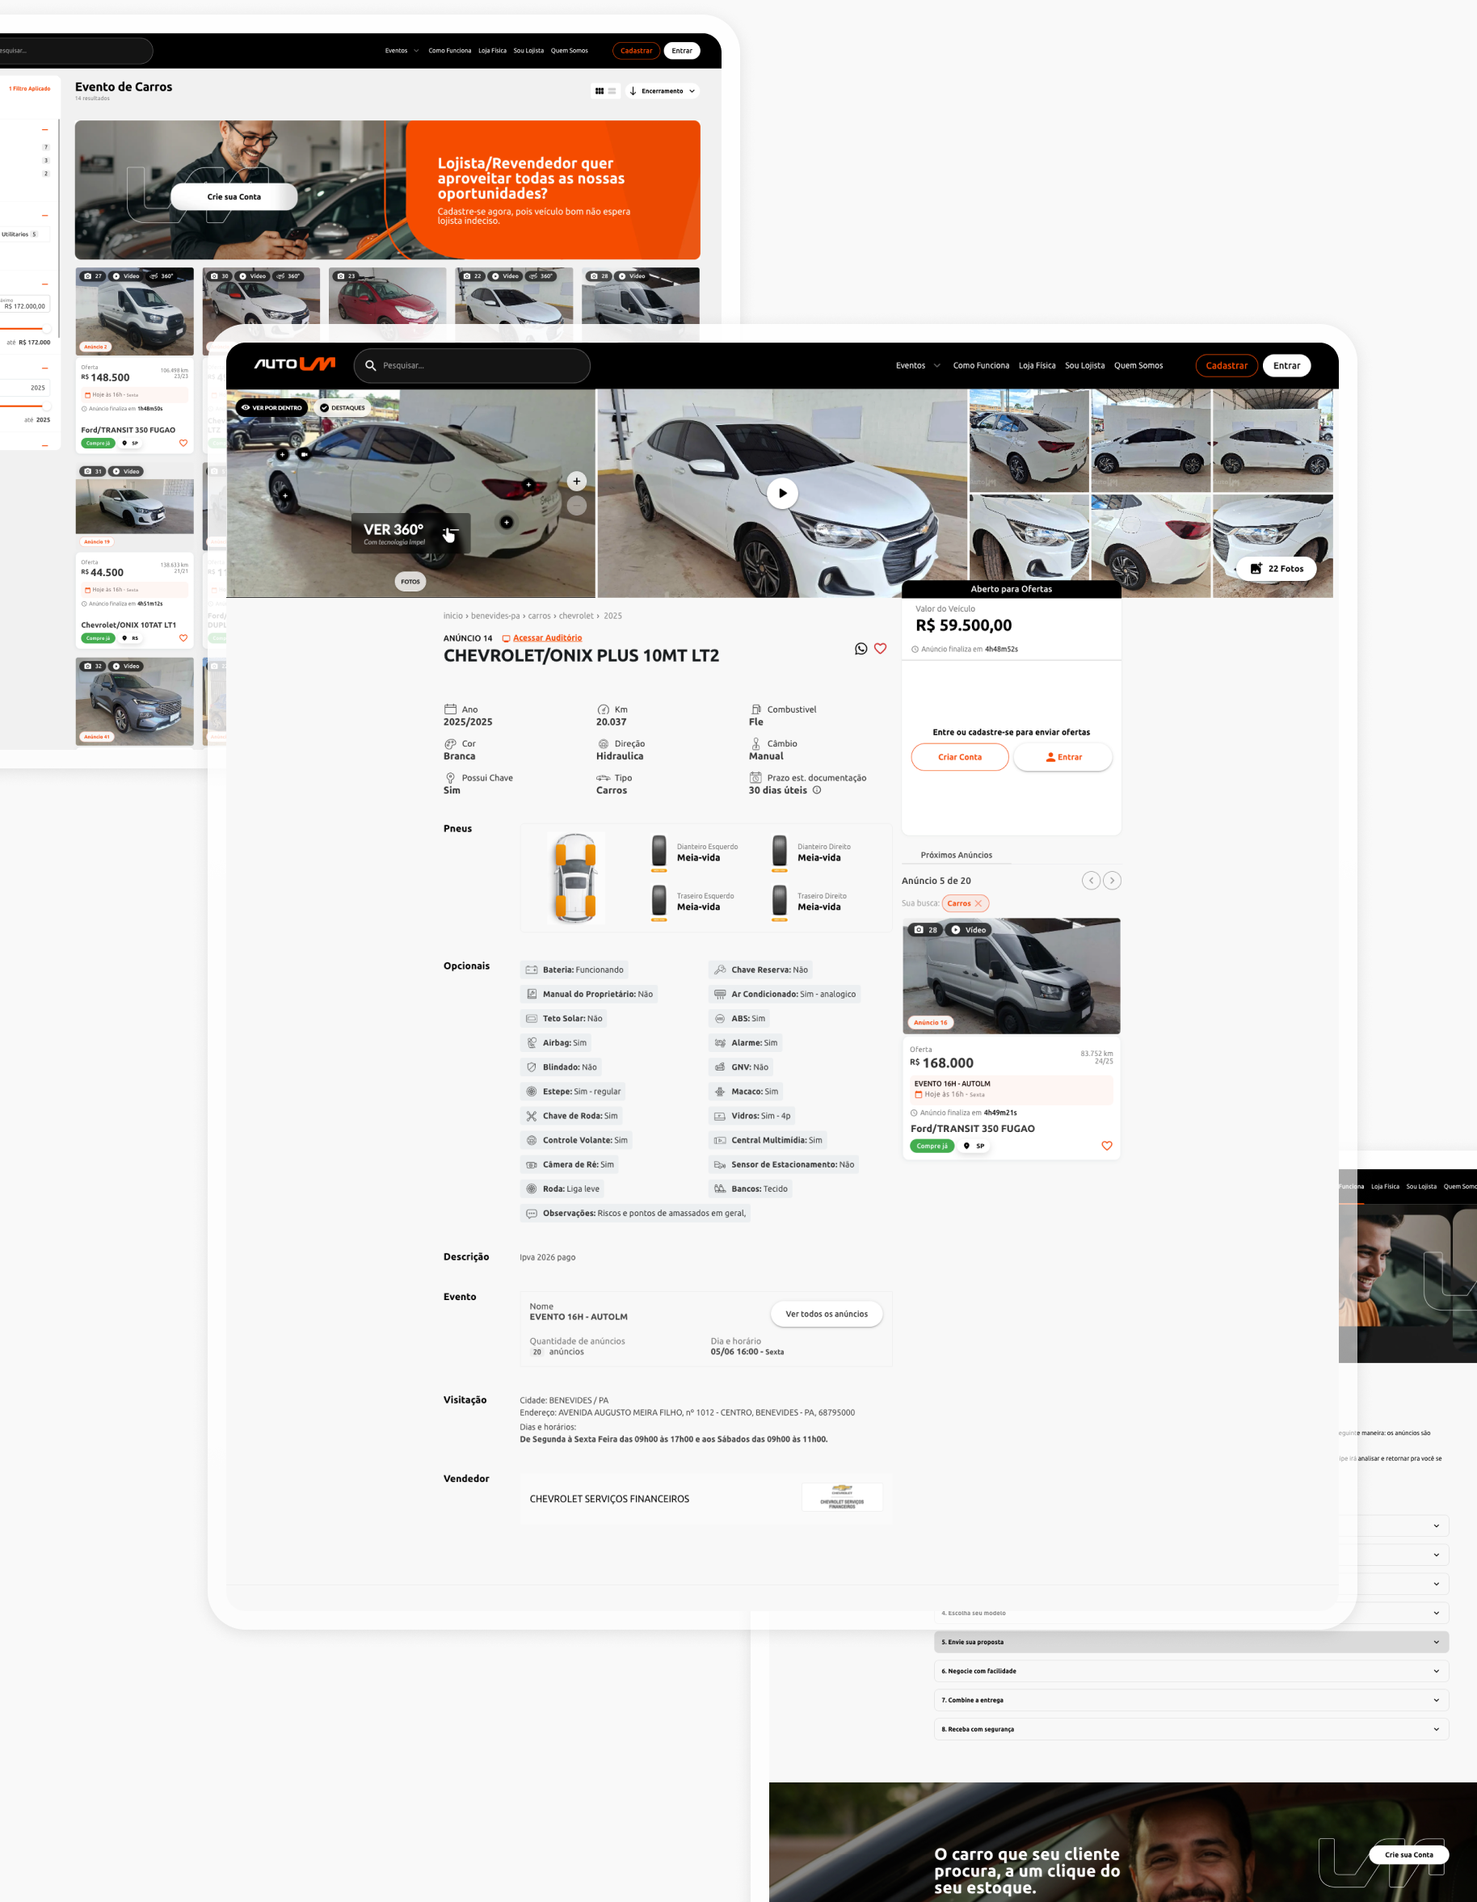Click the camera hotspot marker near front door
This screenshot has height=1902, width=1477.
pos(303,454)
